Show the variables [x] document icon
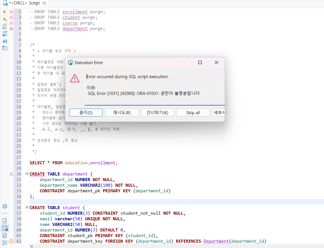324x248 pixels. pos(5,235)
